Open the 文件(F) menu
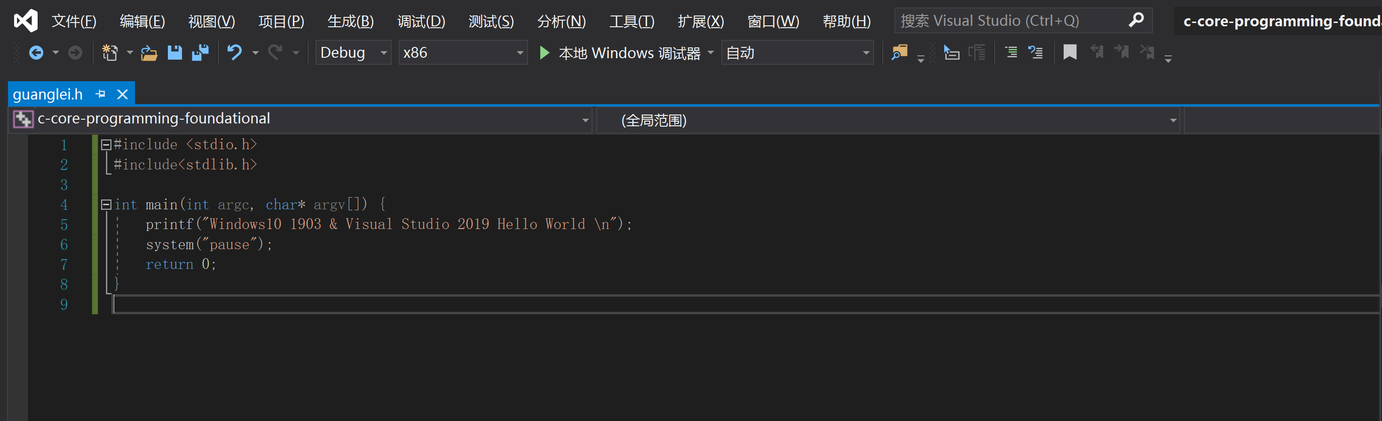The width and height of the screenshot is (1382, 421). [73, 21]
